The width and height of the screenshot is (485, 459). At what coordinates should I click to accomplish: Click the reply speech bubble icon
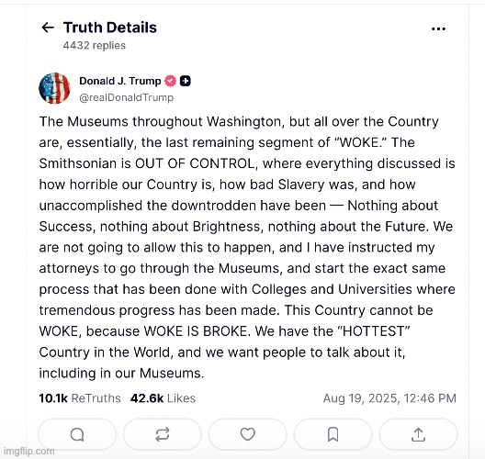pyautogui.click(x=77, y=434)
